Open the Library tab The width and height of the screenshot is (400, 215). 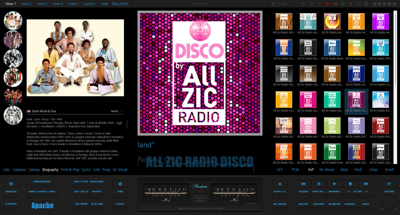coord(34,170)
